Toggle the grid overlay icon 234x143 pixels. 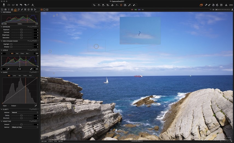point(221,5)
